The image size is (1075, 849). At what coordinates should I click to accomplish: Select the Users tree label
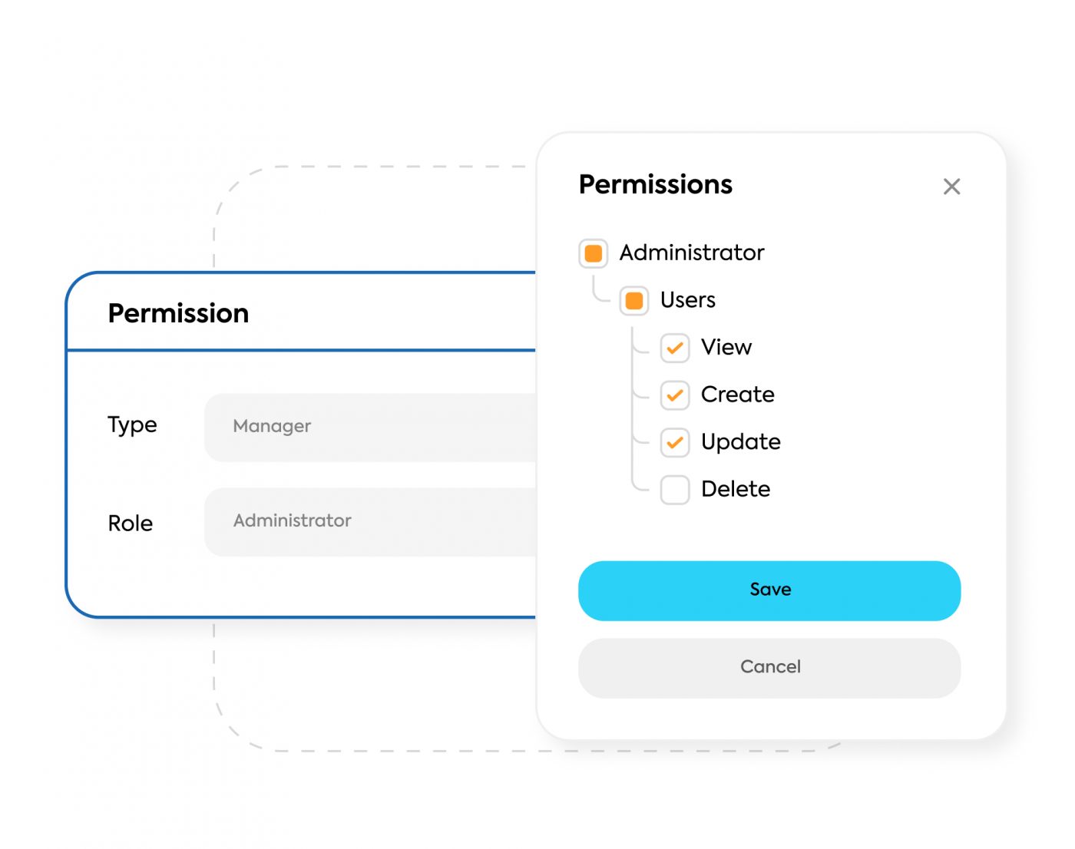click(x=688, y=300)
